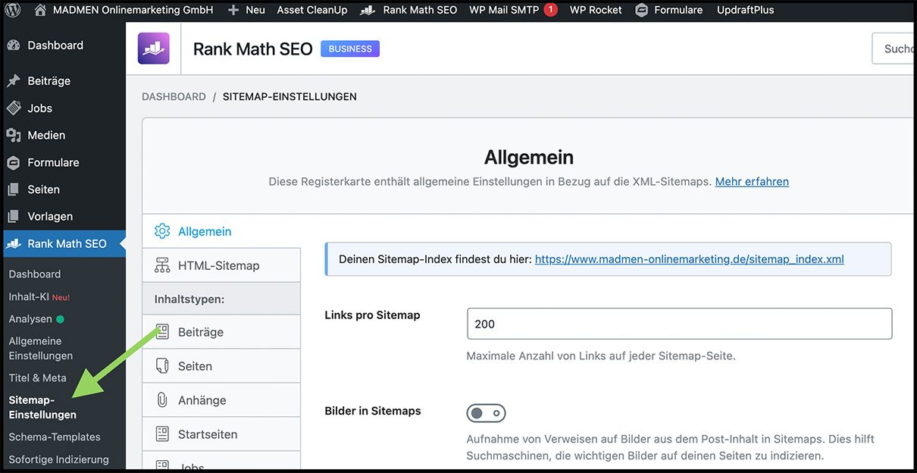Click the Seiten pages icon
Screen dimensions: 917x473
click(x=14, y=190)
